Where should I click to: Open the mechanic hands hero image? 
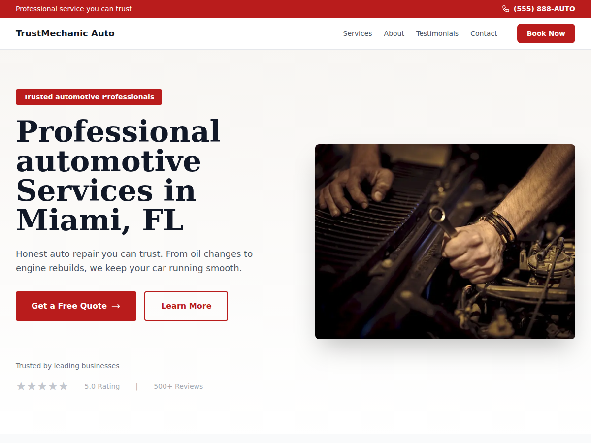pyautogui.click(x=445, y=242)
